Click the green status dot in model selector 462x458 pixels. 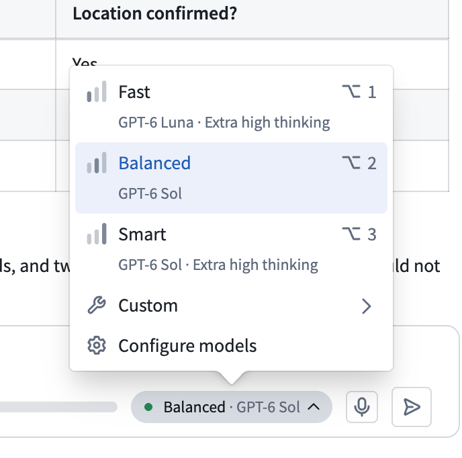[148, 407]
